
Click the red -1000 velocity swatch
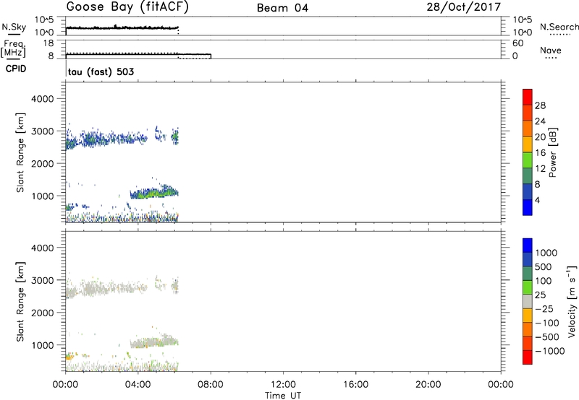tap(528, 357)
